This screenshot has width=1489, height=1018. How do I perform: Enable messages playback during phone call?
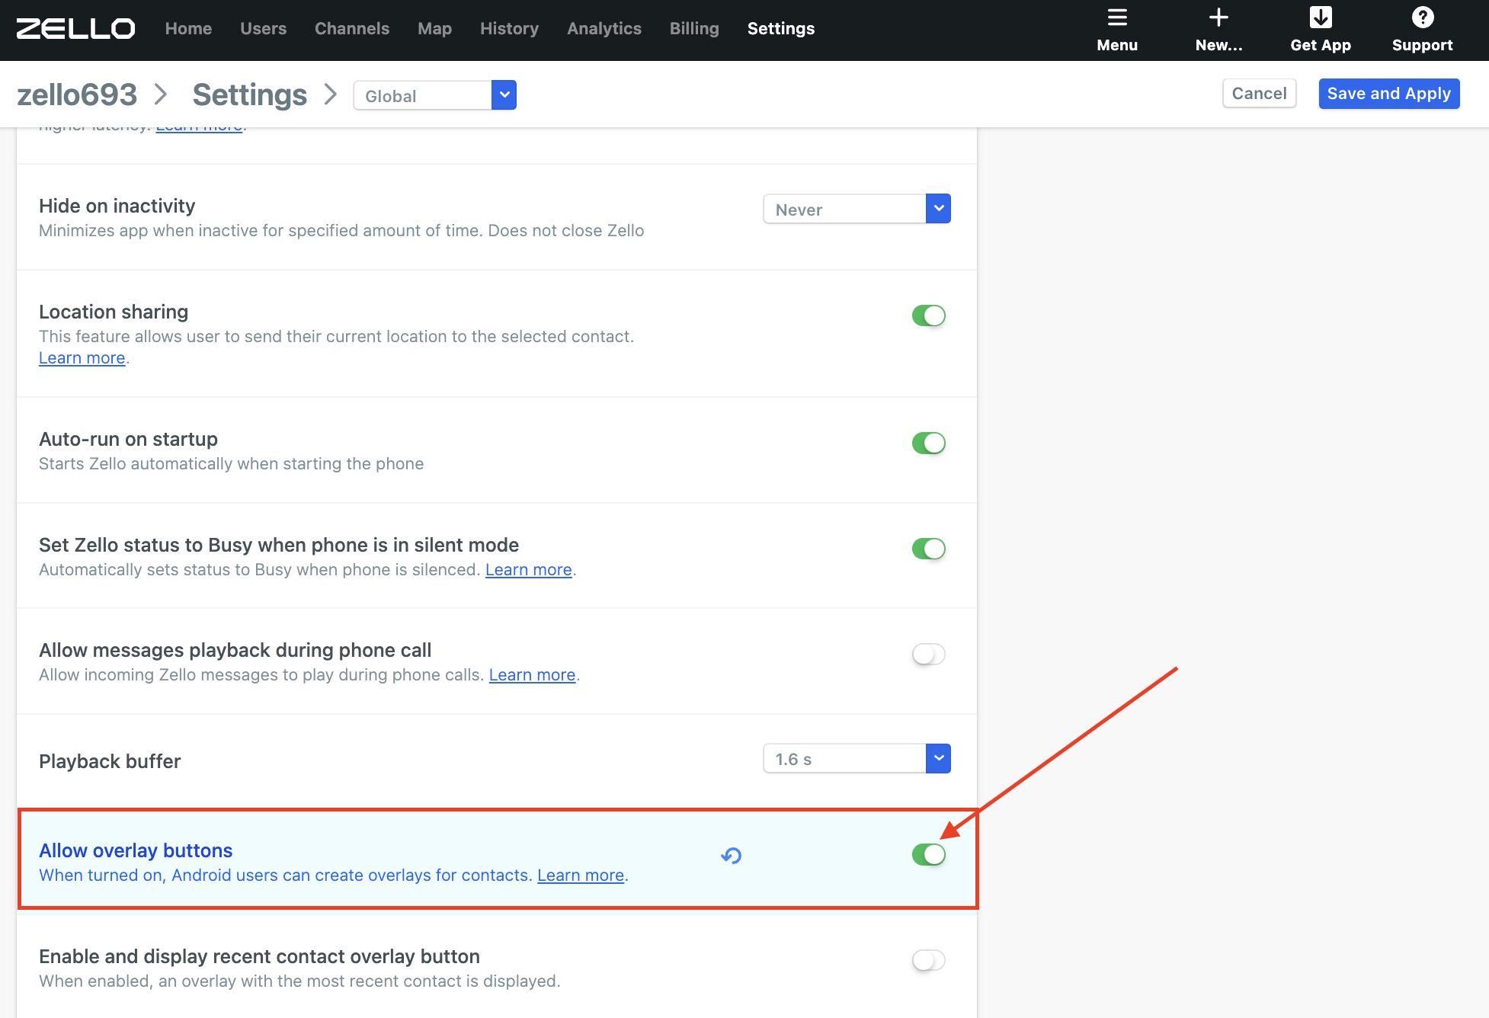[929, 654]
